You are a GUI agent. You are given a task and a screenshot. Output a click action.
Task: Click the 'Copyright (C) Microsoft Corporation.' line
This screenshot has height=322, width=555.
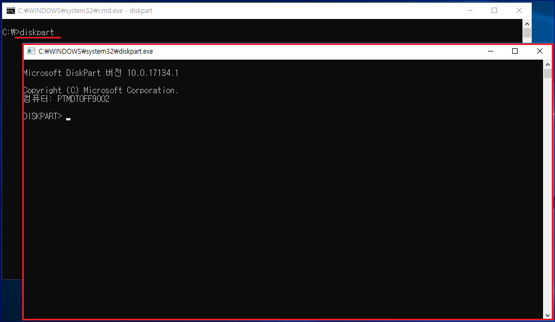point(101,91)
